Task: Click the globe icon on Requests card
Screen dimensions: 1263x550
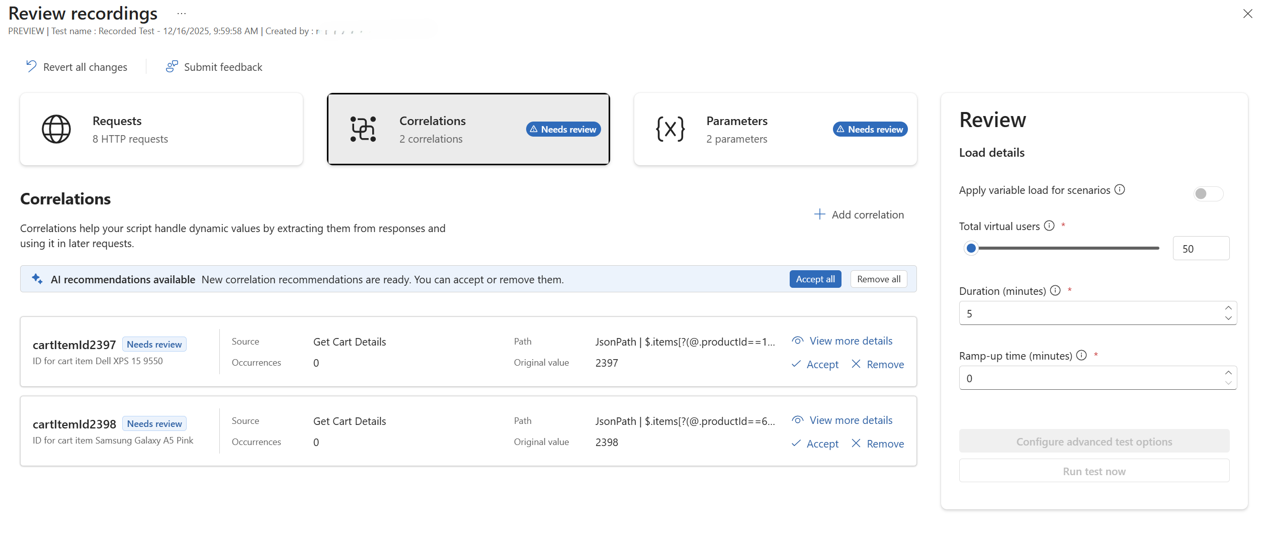Action: (x=56, y=129)
